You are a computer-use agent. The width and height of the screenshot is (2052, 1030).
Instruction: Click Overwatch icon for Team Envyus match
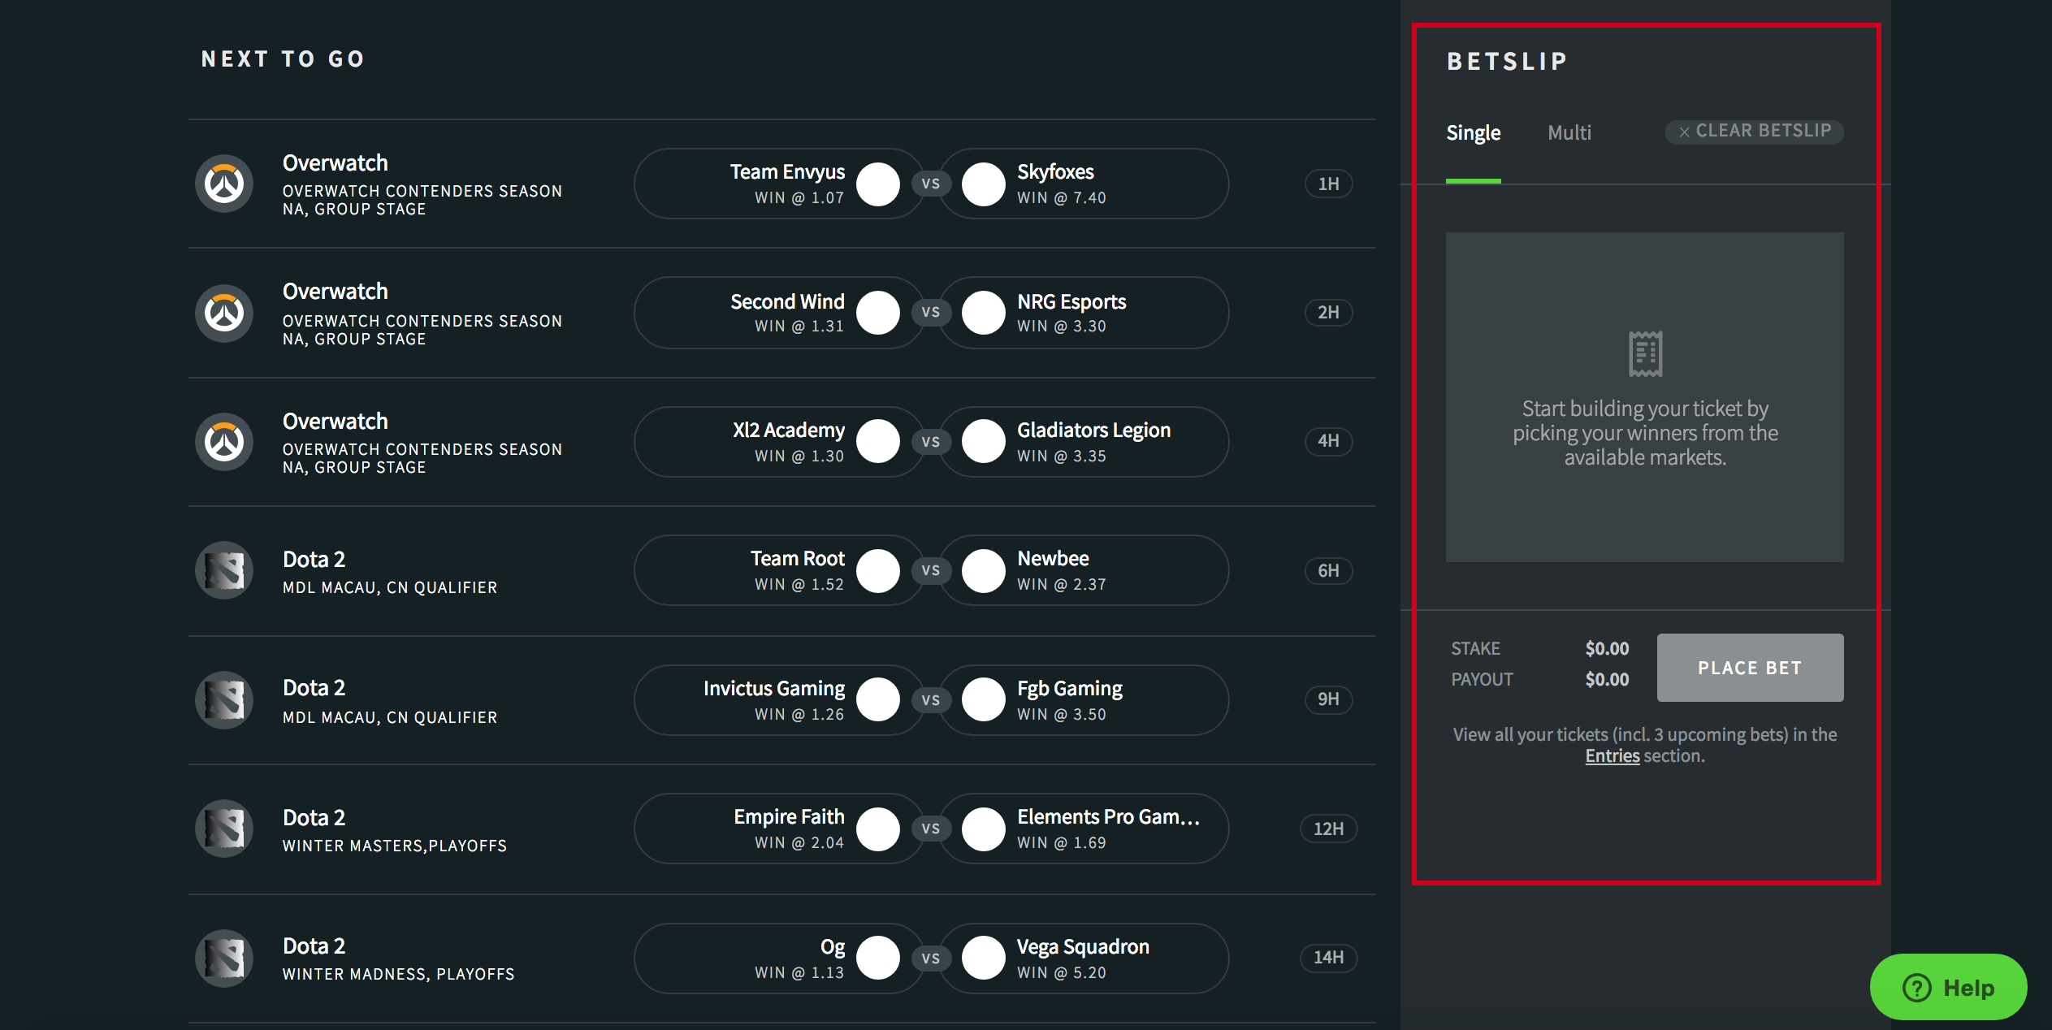224,184
